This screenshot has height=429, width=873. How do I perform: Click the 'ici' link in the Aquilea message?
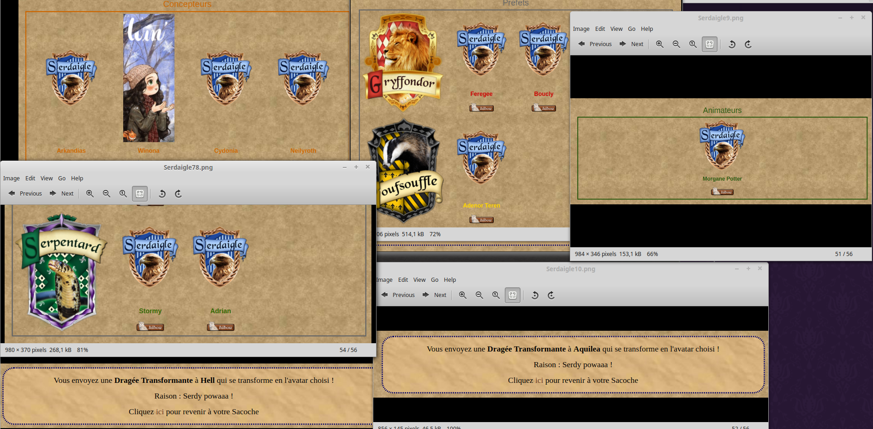pos(539,380)
